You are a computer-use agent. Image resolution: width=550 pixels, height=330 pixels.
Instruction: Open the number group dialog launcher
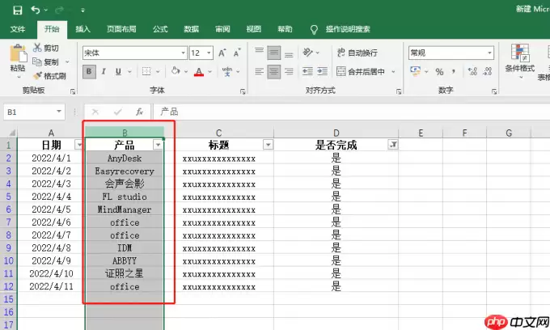(494, 91)
